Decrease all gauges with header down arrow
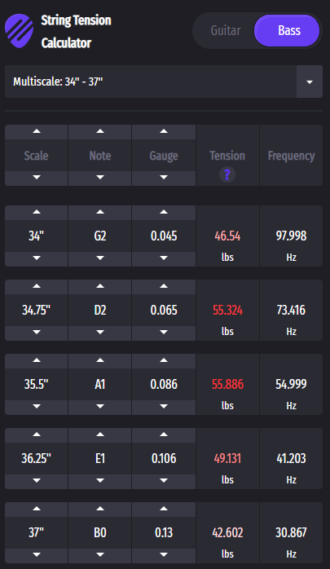330x569 pixels. tap(164, 179)
